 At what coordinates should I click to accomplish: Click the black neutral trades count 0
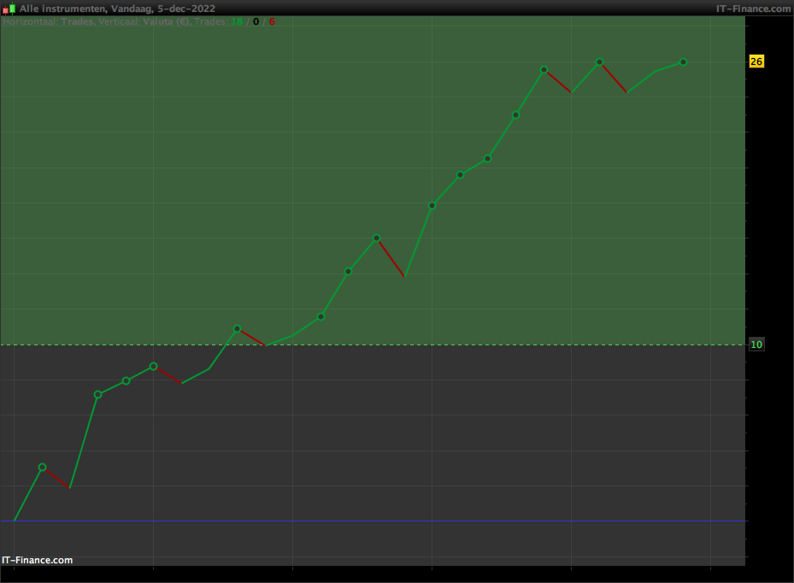coord(256,21)
